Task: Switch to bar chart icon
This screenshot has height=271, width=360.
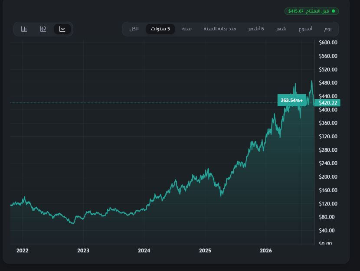Action: (24, 29)
